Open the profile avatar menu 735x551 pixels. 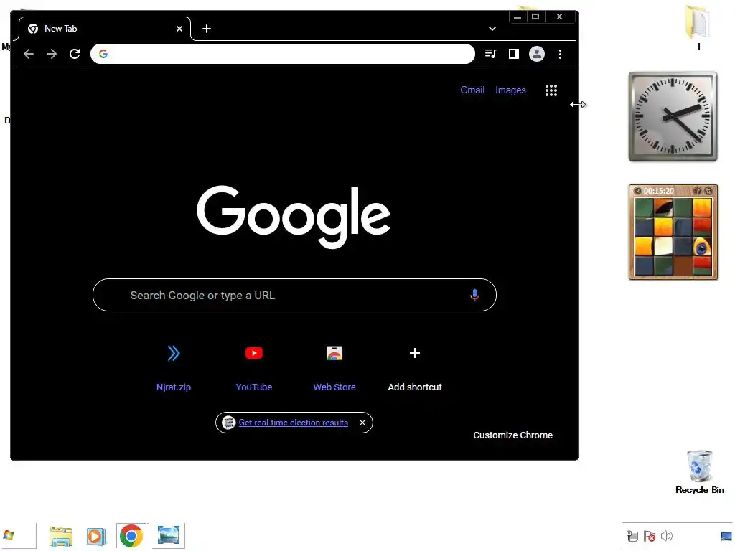(537, 54)
